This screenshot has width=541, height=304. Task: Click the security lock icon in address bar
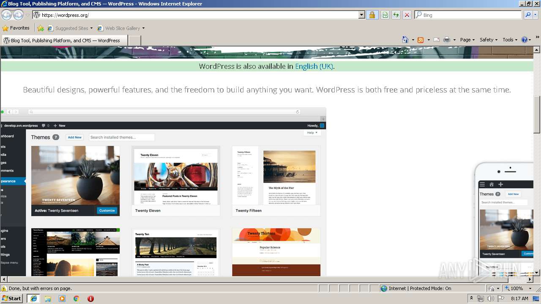(372, 15)
